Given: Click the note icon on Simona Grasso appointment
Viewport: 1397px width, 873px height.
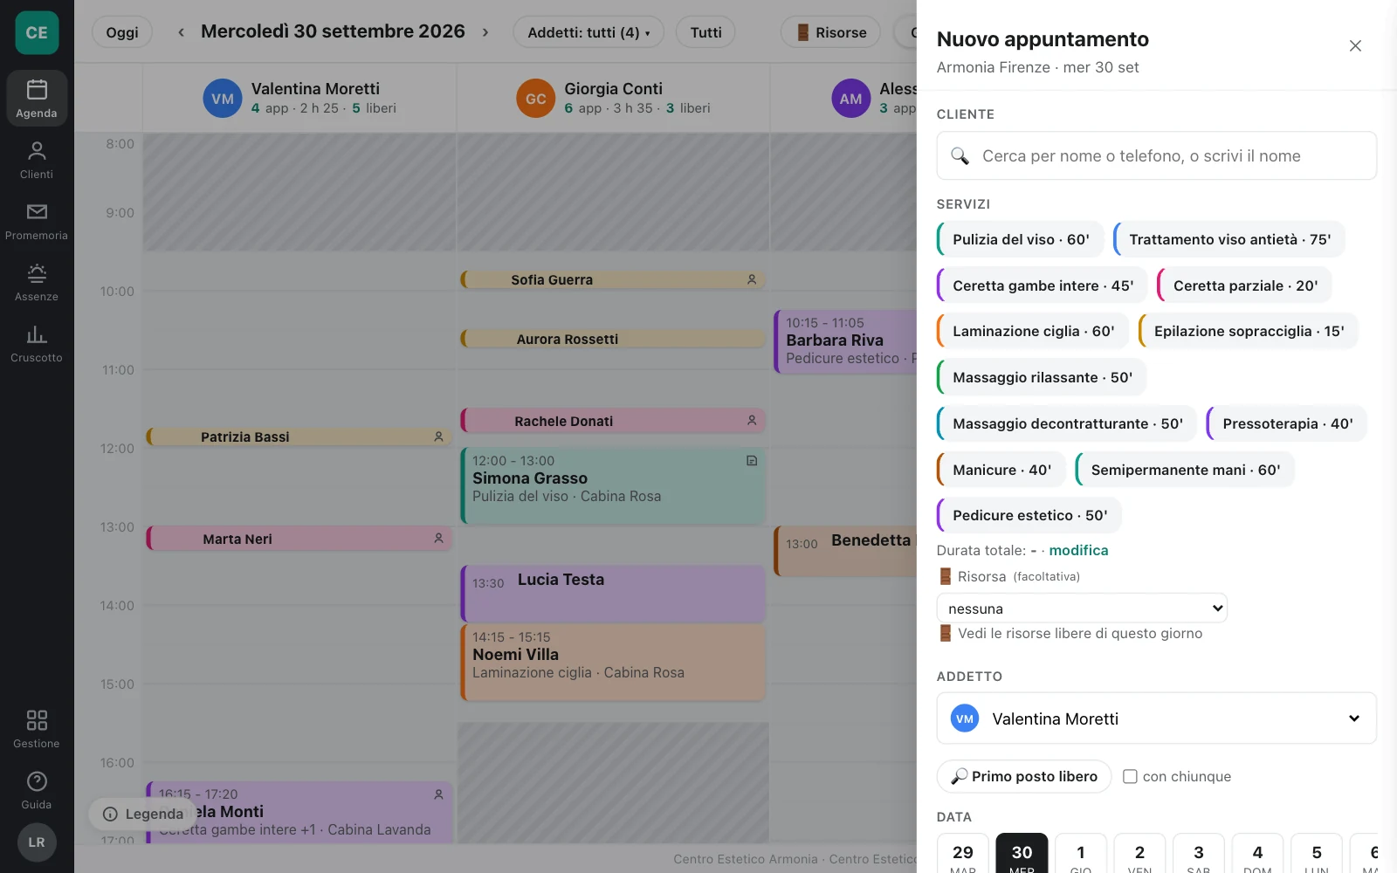Looking at the screenshot, I should click(752, 460).
